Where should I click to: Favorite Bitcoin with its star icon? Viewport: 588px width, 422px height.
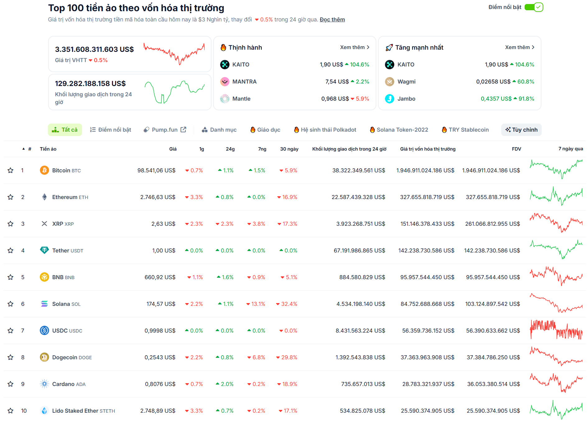[x=11, y=170]
